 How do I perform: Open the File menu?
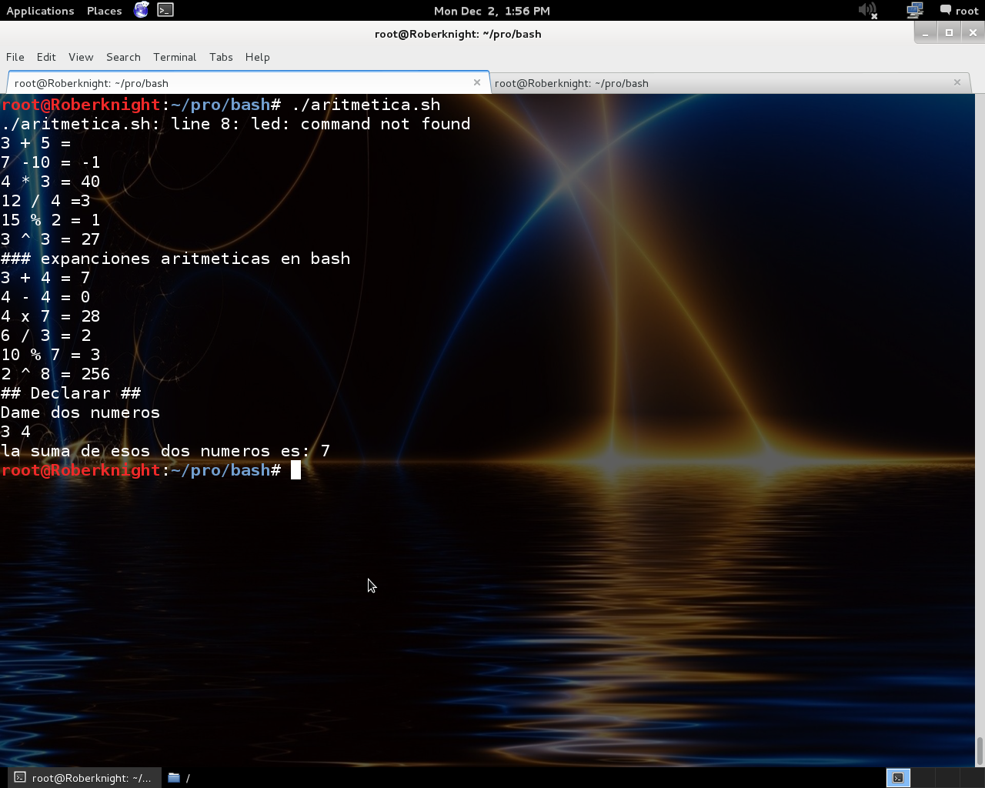click(x=15, y=57)
